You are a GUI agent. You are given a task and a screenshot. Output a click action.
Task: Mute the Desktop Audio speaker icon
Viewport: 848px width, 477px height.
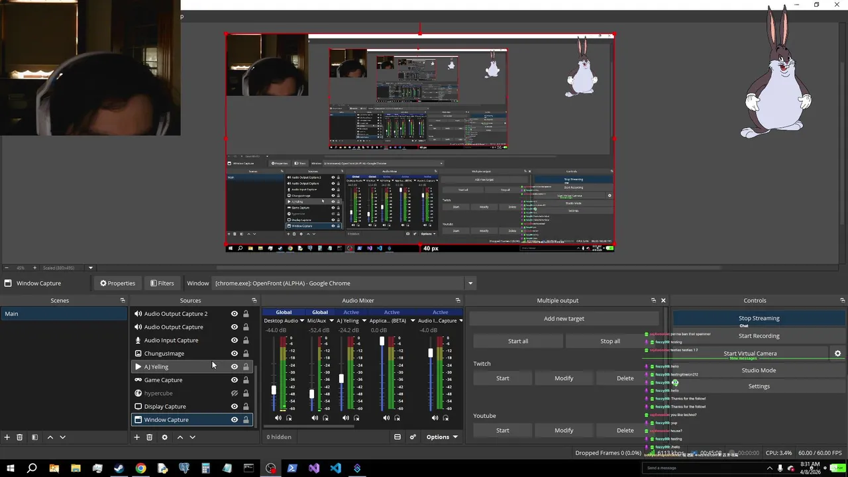coord(278,418)
